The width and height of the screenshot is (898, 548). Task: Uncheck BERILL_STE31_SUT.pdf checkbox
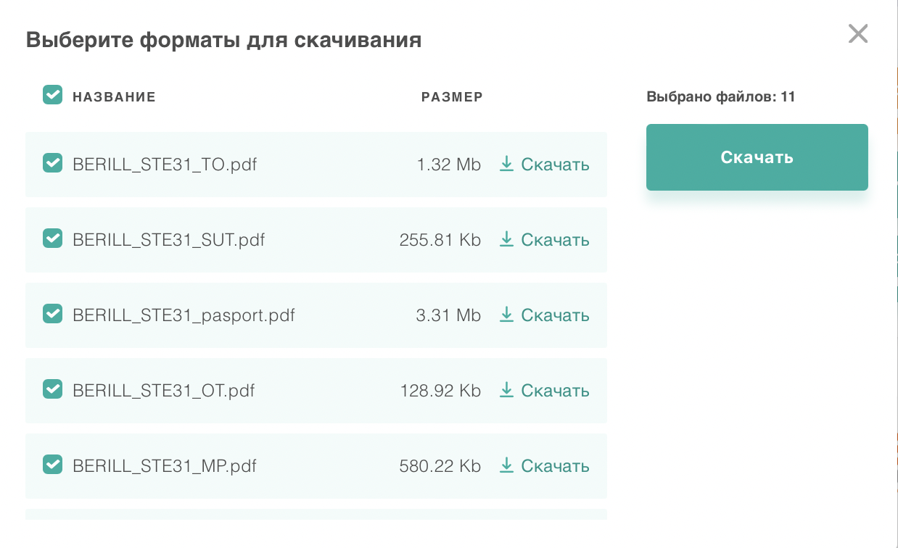click(x=52, y=238)
